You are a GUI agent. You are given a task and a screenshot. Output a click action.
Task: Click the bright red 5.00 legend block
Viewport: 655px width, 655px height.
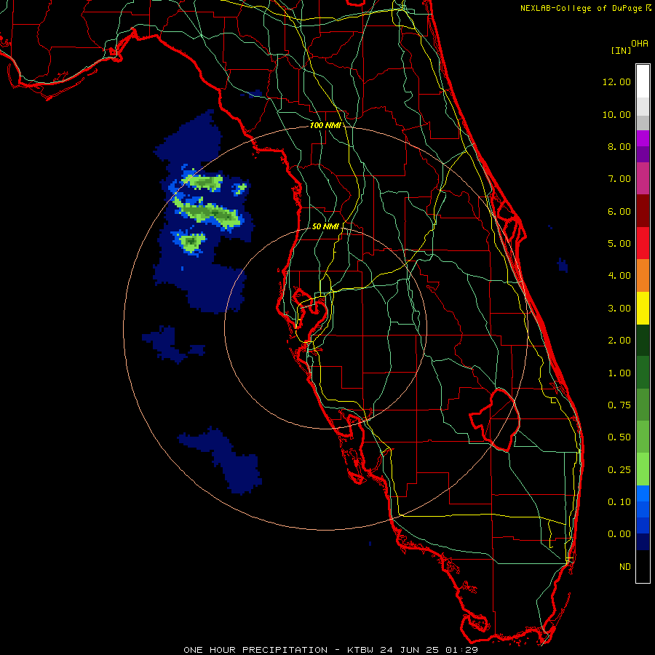point(643,243)
